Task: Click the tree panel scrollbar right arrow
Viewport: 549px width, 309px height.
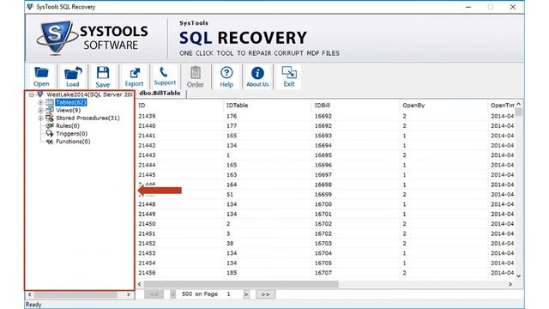Action: (x=129, y=294)
